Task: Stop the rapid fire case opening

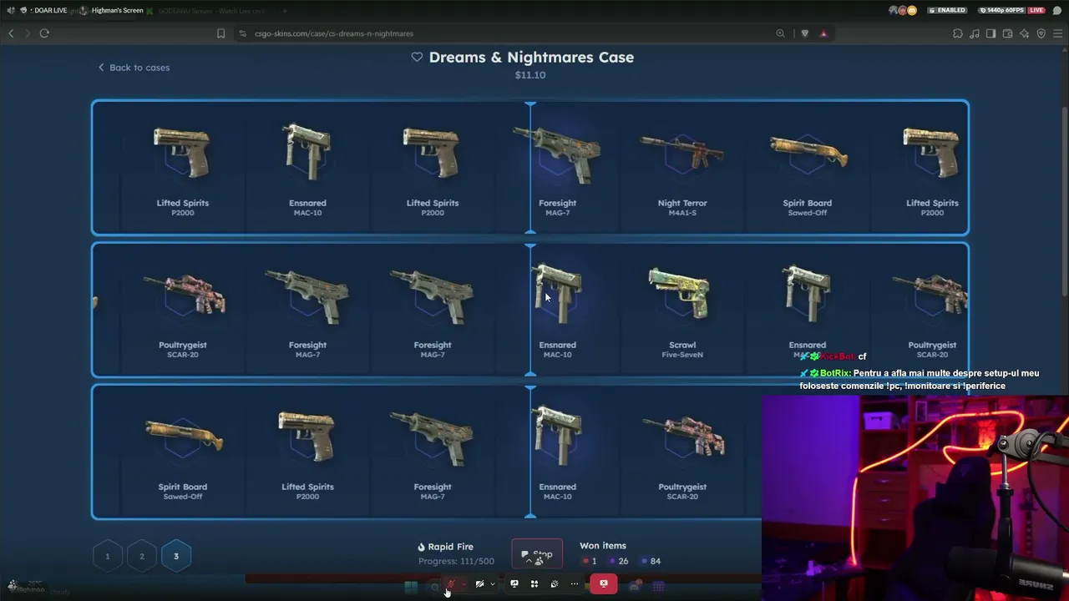Action: tap(537, 554)
